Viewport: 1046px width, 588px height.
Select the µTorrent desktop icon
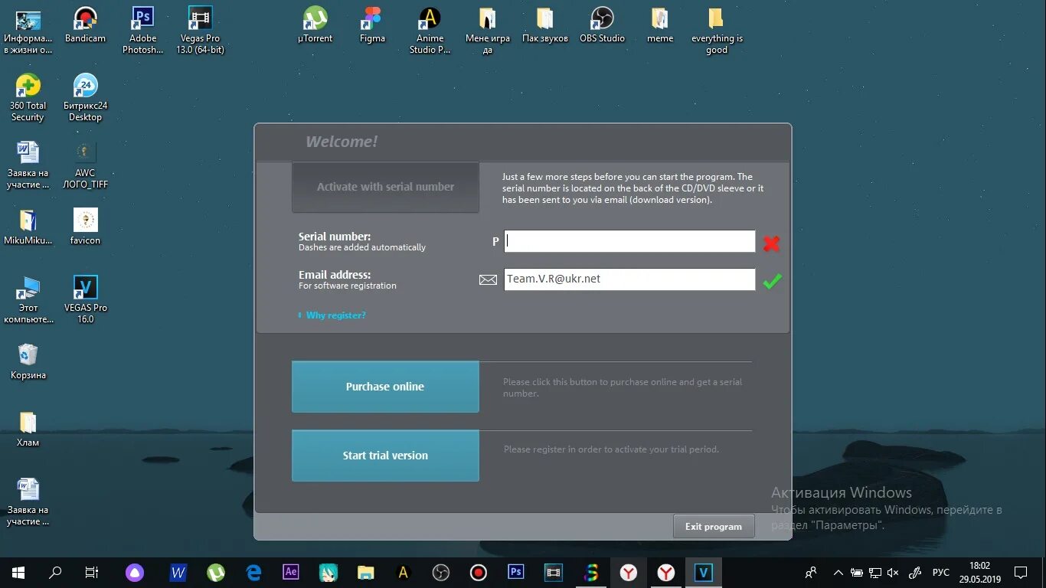click(x=315, y=24)
